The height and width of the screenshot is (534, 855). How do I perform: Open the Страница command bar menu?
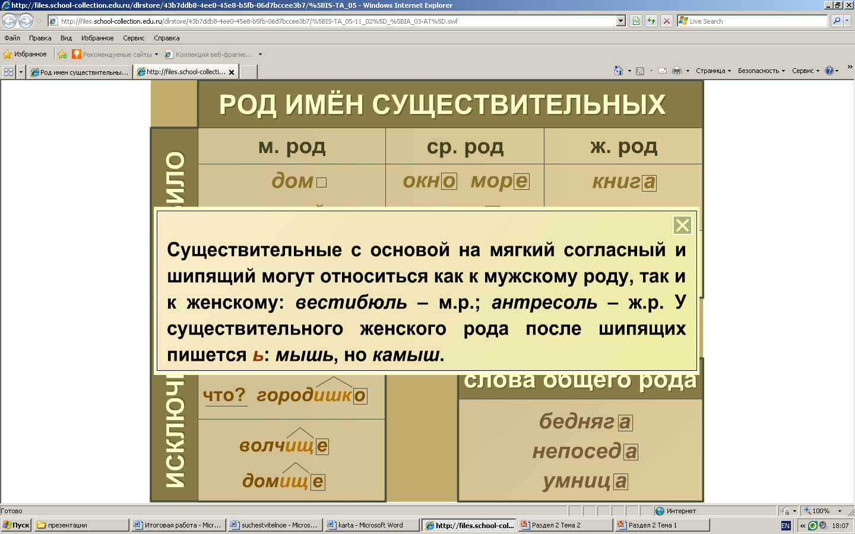tap(713, 71)
